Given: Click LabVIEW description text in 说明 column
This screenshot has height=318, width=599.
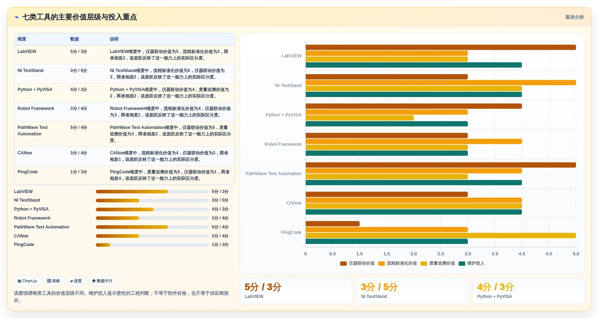Looking at the screenshot, I should 169,55.
